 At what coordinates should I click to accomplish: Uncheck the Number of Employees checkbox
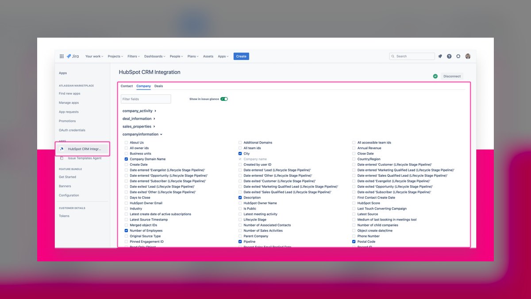[126, 231]
